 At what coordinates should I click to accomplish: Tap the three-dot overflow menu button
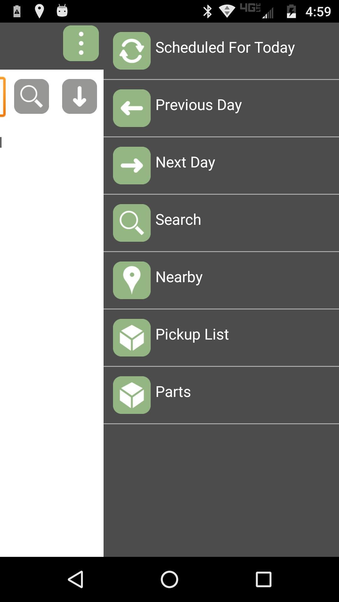click(x=81, y=43)
